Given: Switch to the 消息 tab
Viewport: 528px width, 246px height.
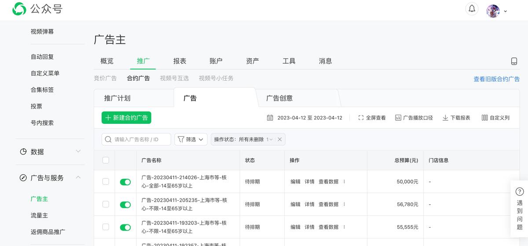Looking at the screenshot, I should [x=326, y=61].
